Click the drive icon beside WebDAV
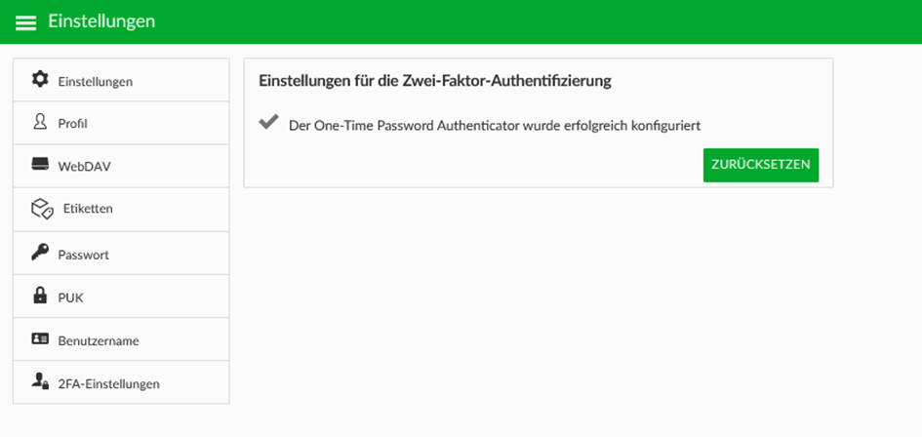The height and width of the screenshot is (437, 922). (40, 164)
